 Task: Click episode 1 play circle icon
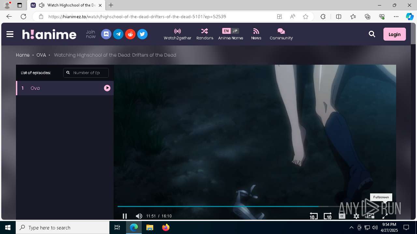tap(107, 88)
